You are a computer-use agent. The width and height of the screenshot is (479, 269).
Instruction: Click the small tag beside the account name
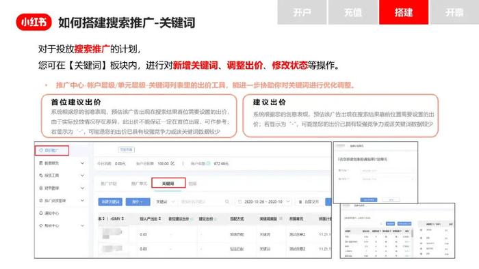point(127,150)
